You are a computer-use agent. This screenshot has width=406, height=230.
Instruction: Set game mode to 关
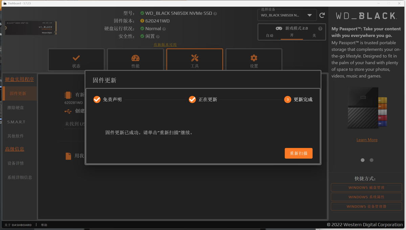click(314, 35)
